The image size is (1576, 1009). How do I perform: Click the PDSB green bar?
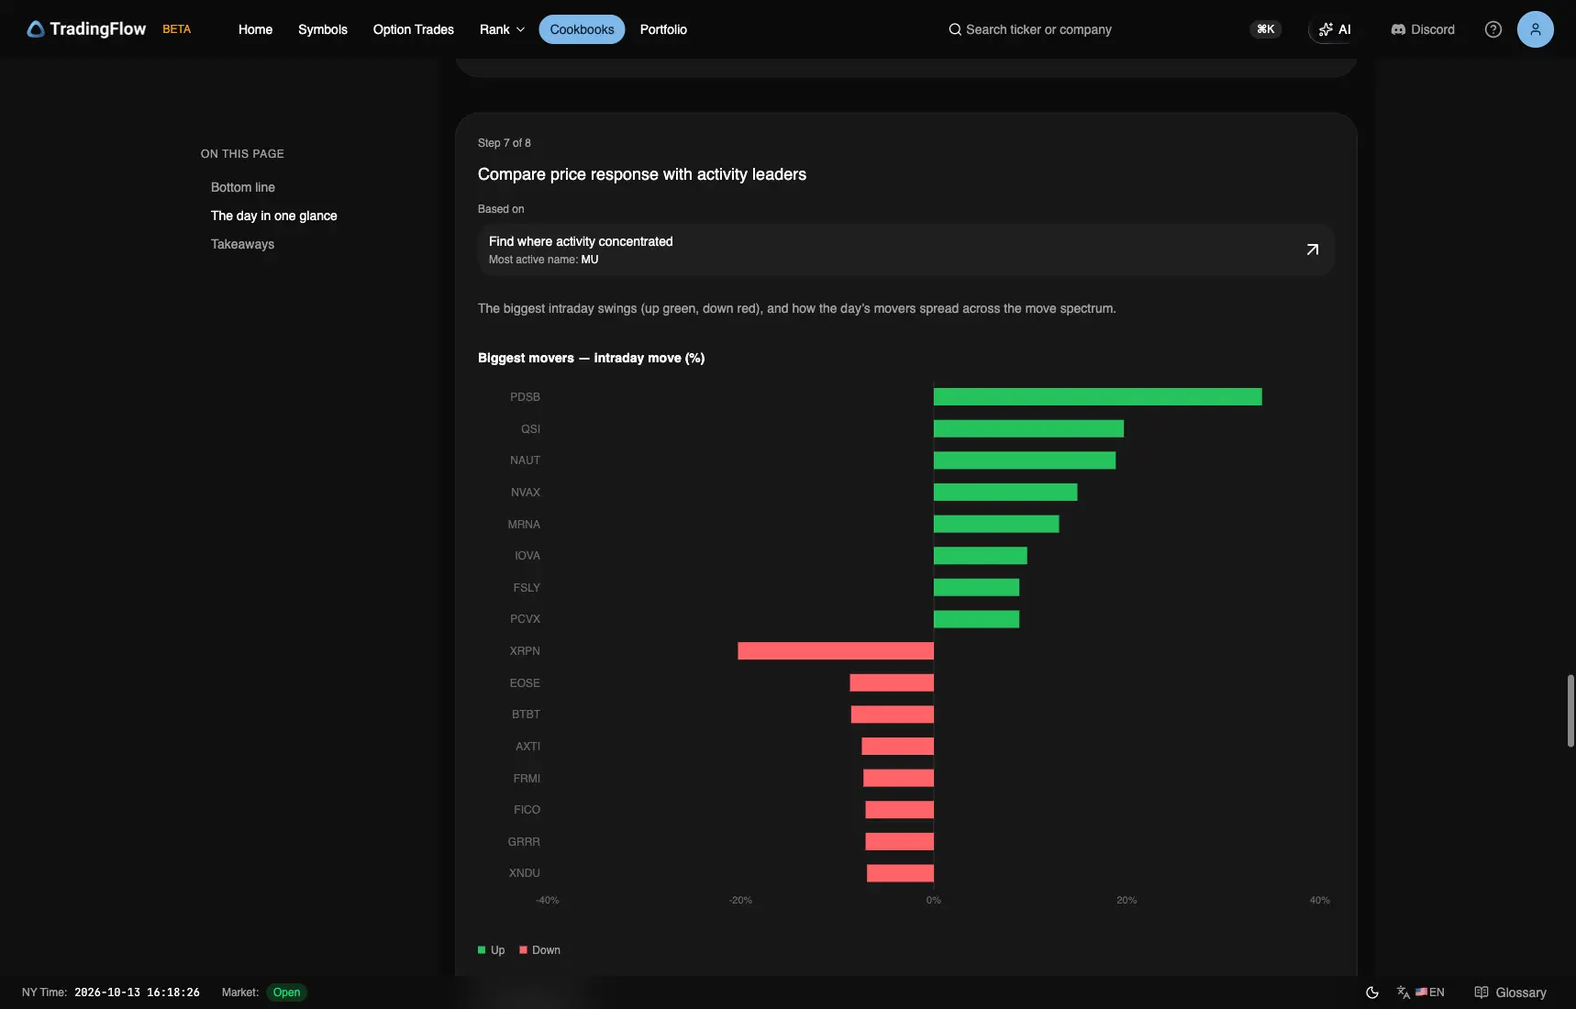[1098, 397]
